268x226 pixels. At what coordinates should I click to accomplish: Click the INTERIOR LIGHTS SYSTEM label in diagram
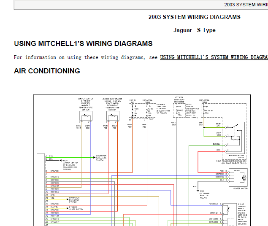[x=76, y=208]
